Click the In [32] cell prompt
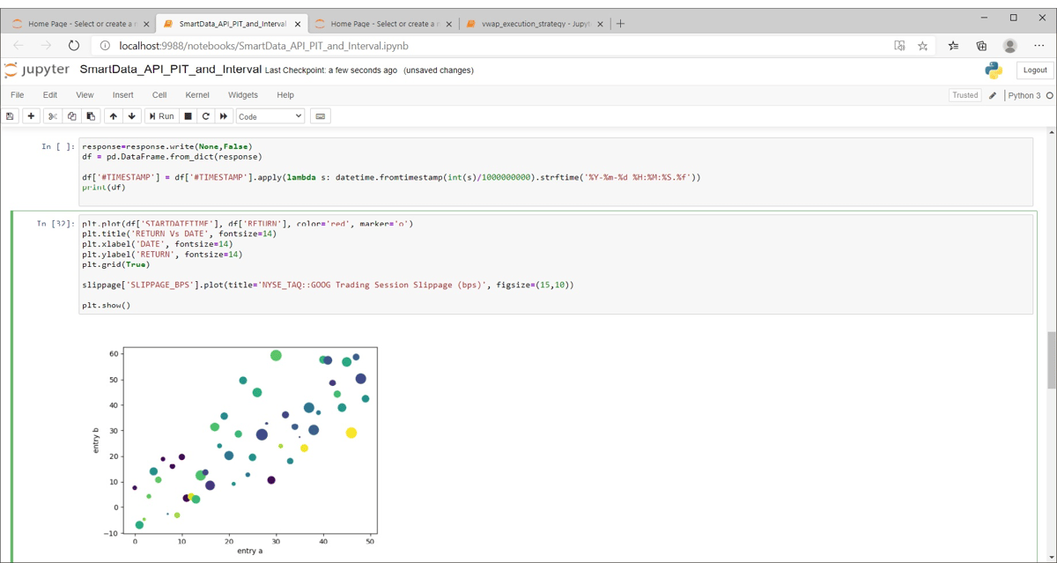Viewport: 1057px width, 563px height. coord(54,224)
